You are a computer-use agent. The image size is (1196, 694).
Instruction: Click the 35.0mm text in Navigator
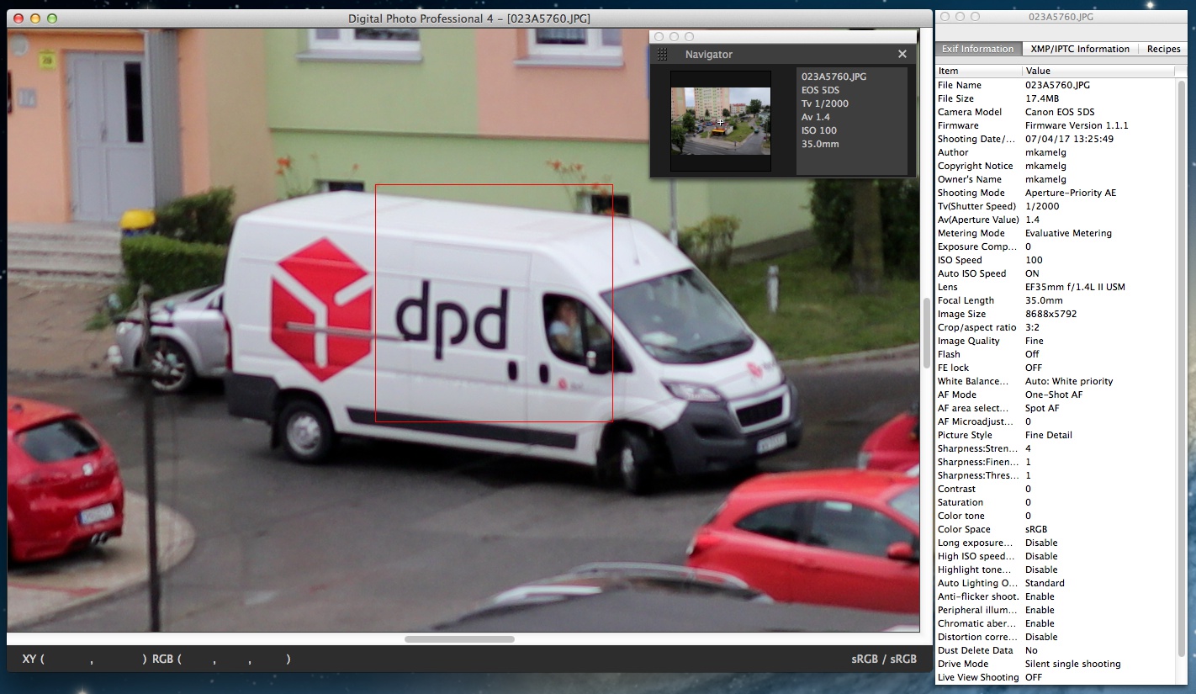click(x=820, y=144)
